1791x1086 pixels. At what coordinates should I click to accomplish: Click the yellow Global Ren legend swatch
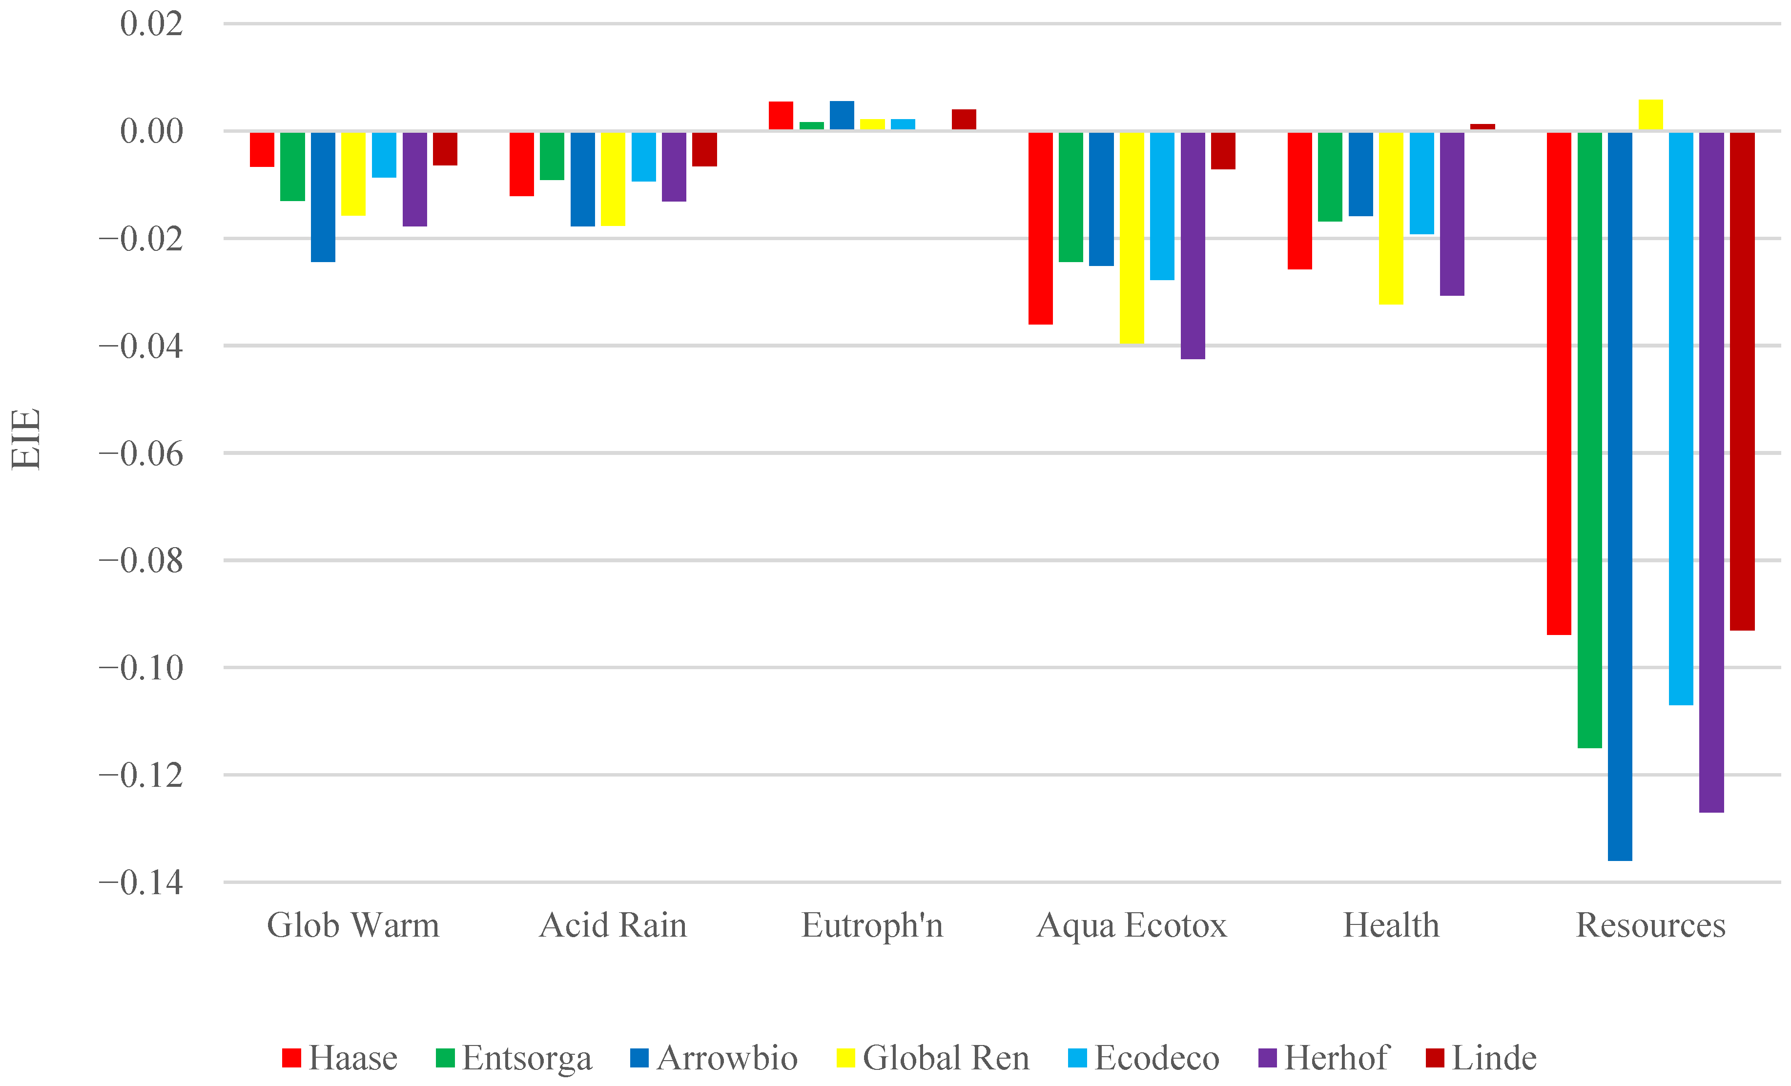tap(845, 1058)
